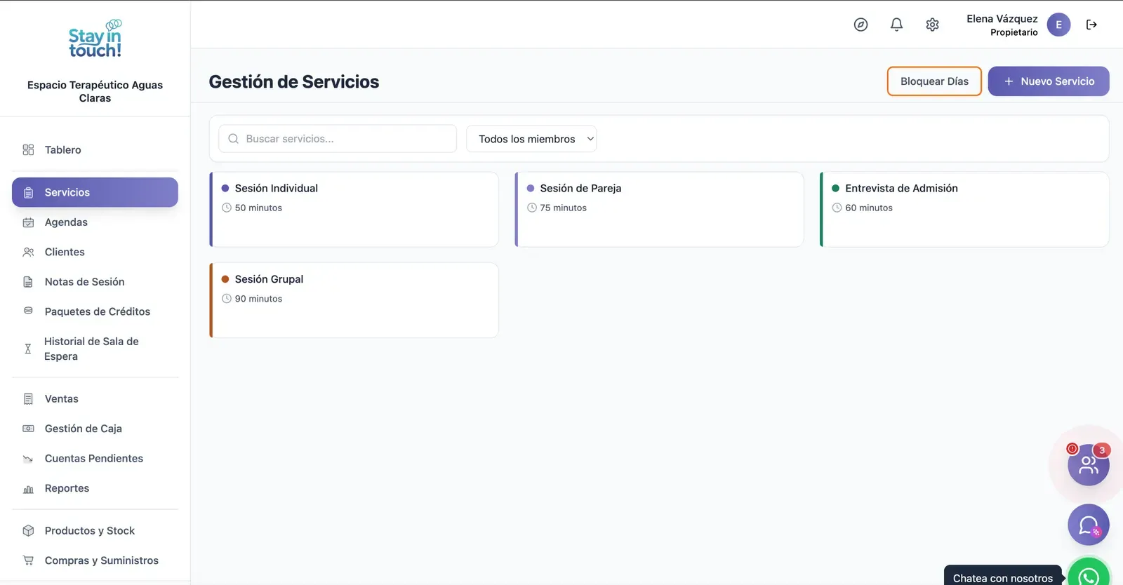The height and width of the screenshot is (585, 1123).
Task: Click the Clientes people icon
Action: 28,252
